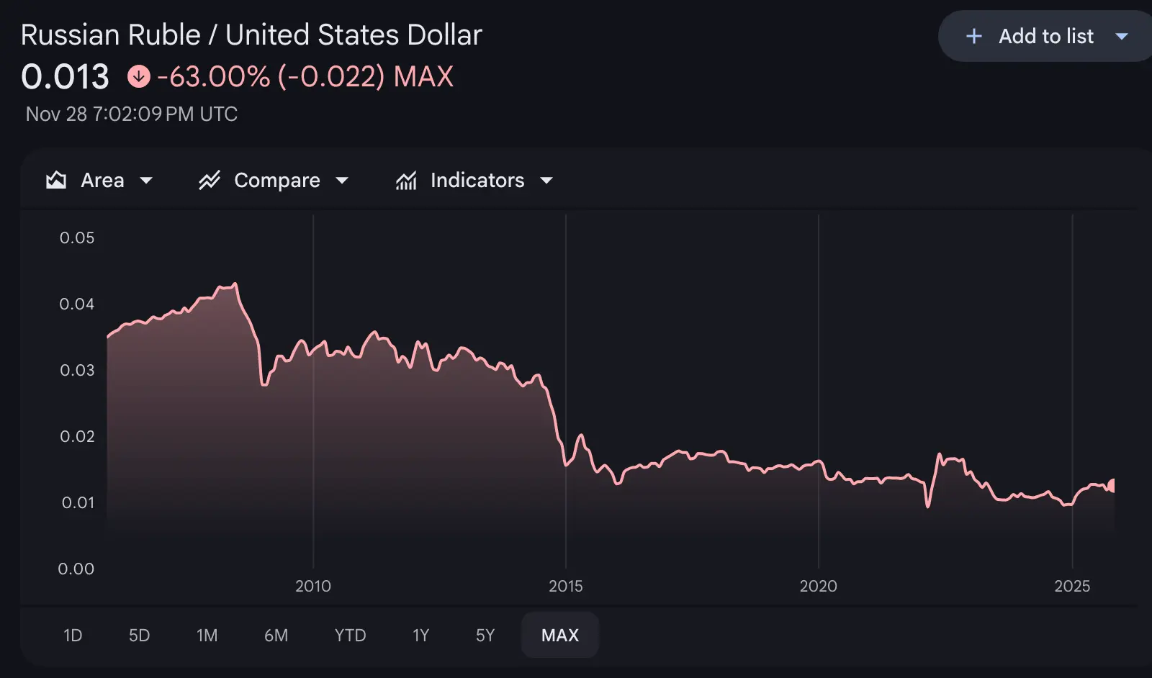Open the Compare dropdown arrow
1152x678 pixels.
point(342,180)
